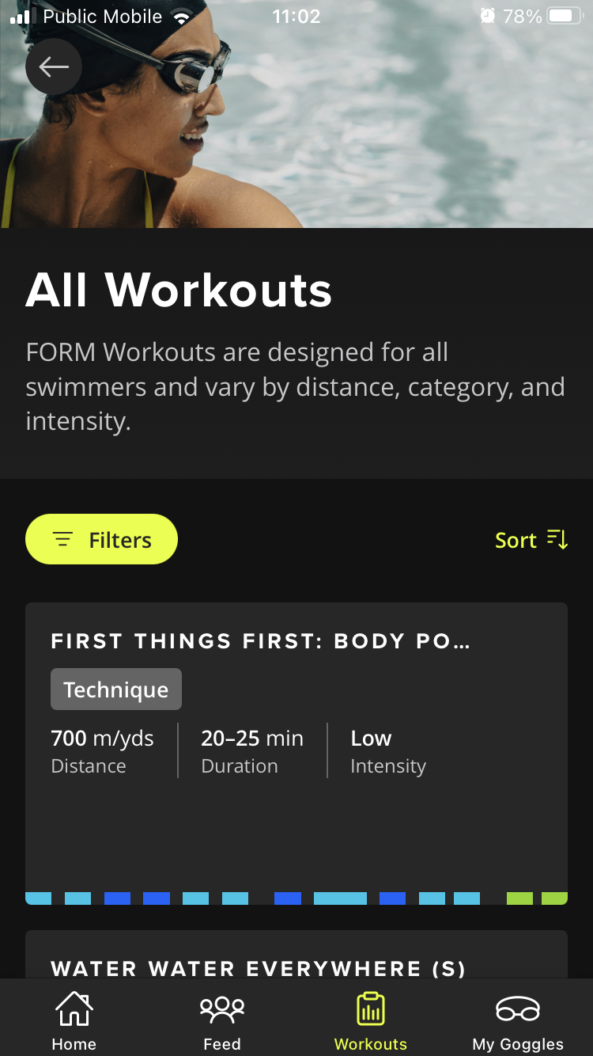Viewport: 593px width, 1056px height.
Task: Select the Technique category tag
Action: (x=116, y=689)
